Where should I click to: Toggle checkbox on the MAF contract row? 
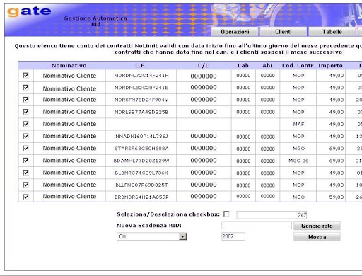click(x=25, y=124)
